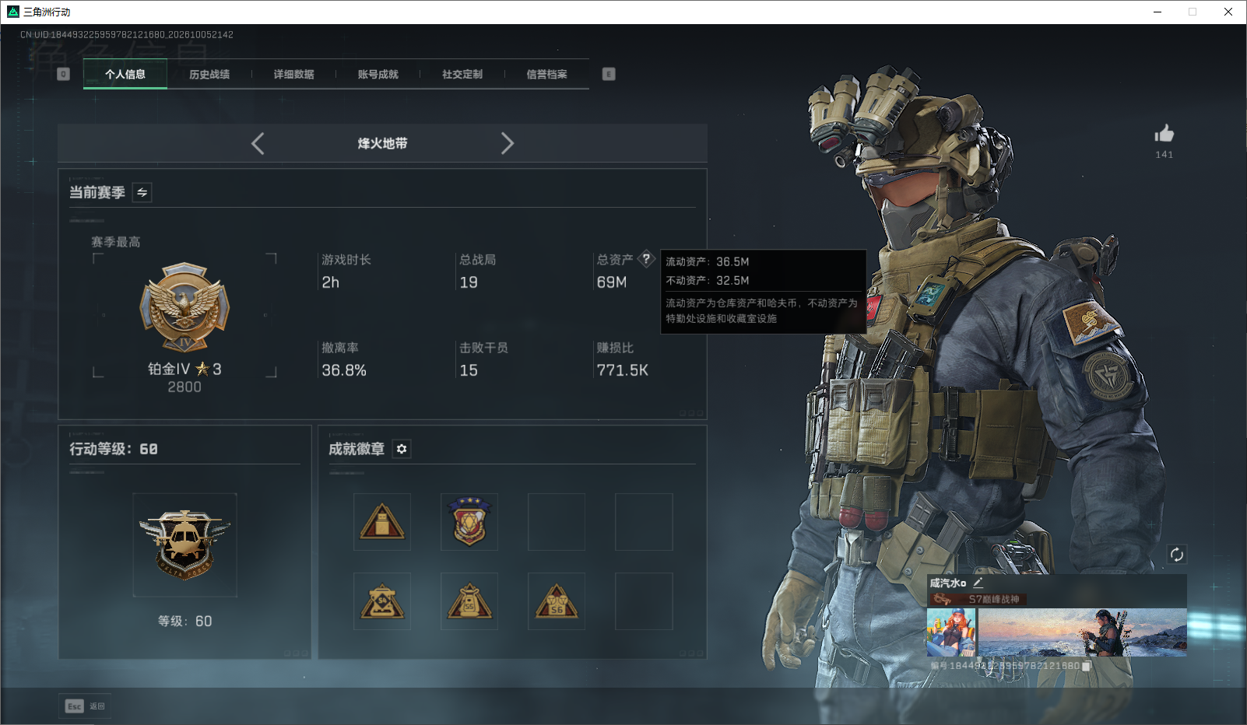The width and height of the screenshot is (1247, 725).
Task: Click the 赚损比 771.5K value
Action: tap(623, 370)
